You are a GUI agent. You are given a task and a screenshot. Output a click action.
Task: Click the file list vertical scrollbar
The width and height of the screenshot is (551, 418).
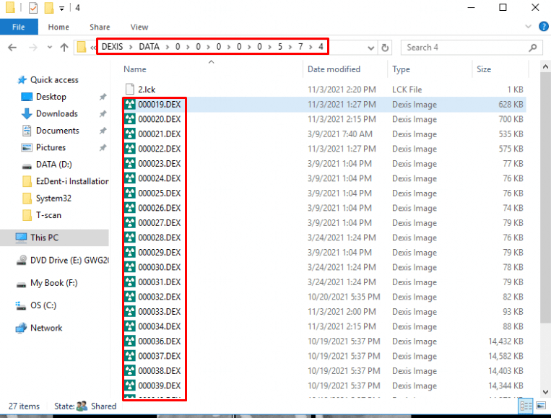pos(545,197)
